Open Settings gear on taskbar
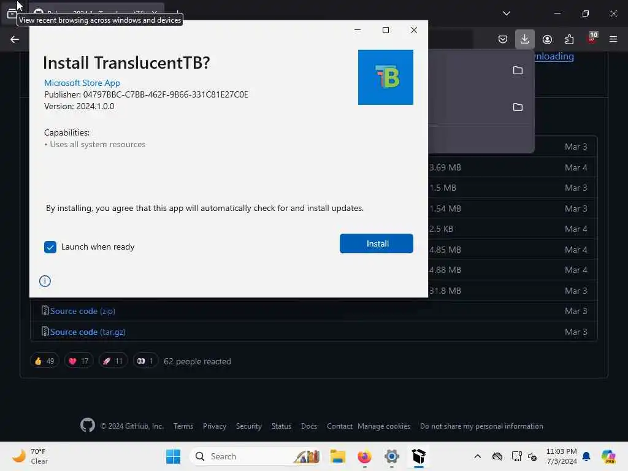Screen dimensions: 628x471 pos(392,456)
